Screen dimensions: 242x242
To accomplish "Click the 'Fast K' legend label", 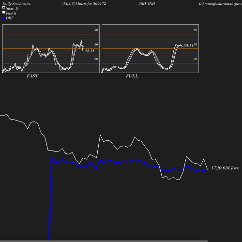I will point(11,13).
